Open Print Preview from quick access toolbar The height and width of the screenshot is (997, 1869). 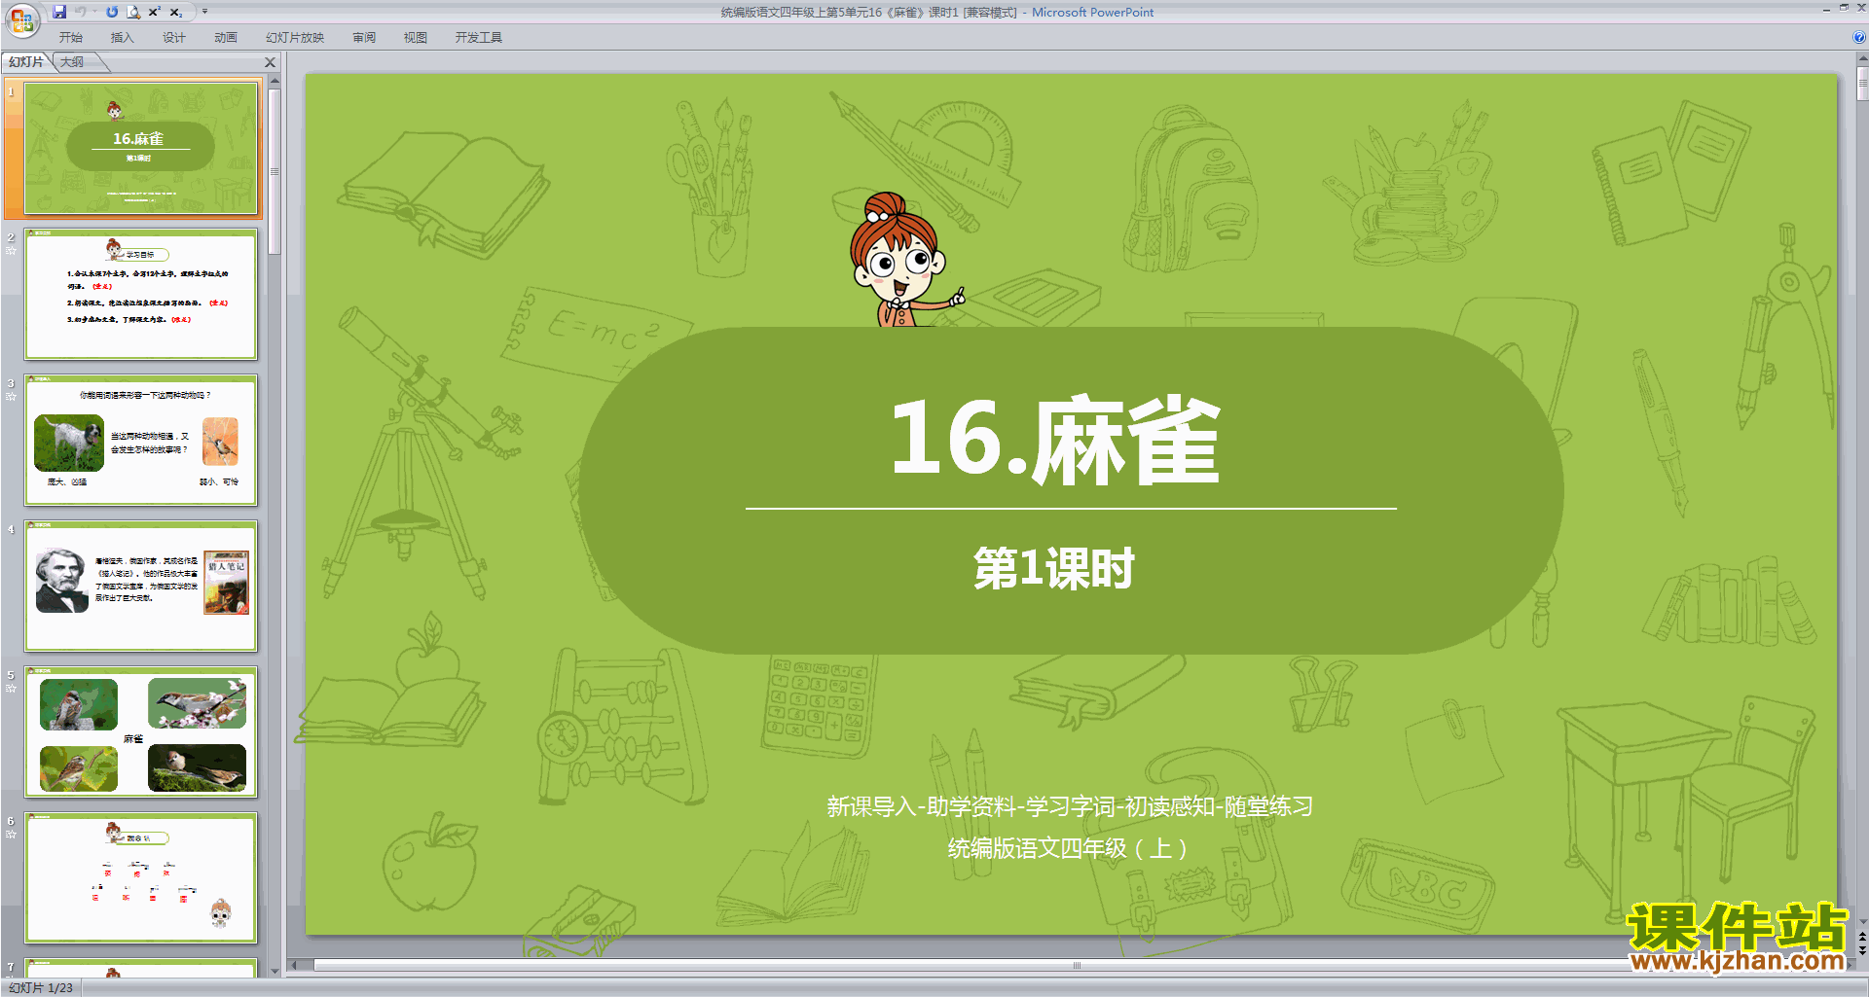coord(133,12)
